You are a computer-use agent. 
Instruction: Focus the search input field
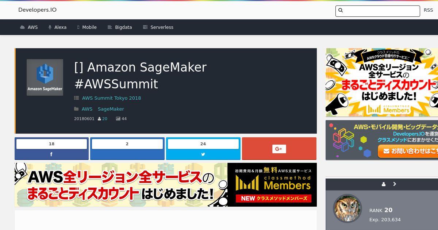pos(378,11)
